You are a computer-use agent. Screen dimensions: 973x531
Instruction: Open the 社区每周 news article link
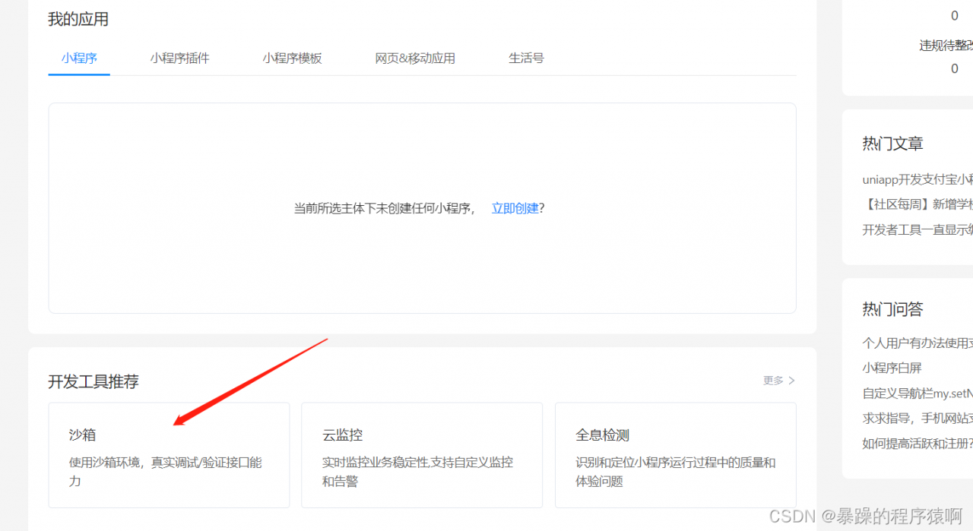click(x=916, y=204)
